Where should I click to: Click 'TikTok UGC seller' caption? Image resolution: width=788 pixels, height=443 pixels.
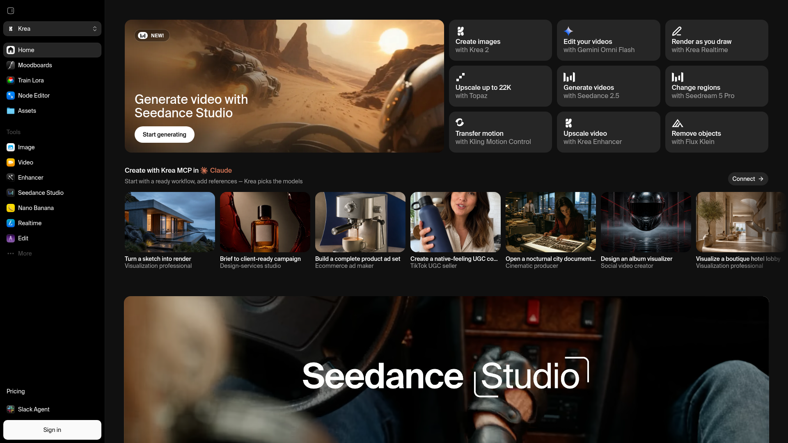click(x=433, y=266)
